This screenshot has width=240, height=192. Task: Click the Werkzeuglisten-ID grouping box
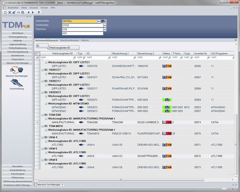(64, 48)
